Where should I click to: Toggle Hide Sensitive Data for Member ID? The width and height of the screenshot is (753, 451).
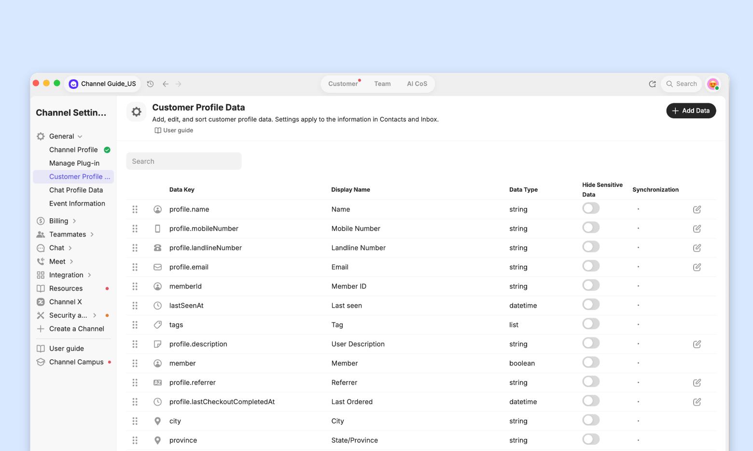[591, 285]
